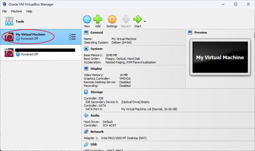255x151 pixels.
Task: Open the Machine menu
Action: [16, 11]
